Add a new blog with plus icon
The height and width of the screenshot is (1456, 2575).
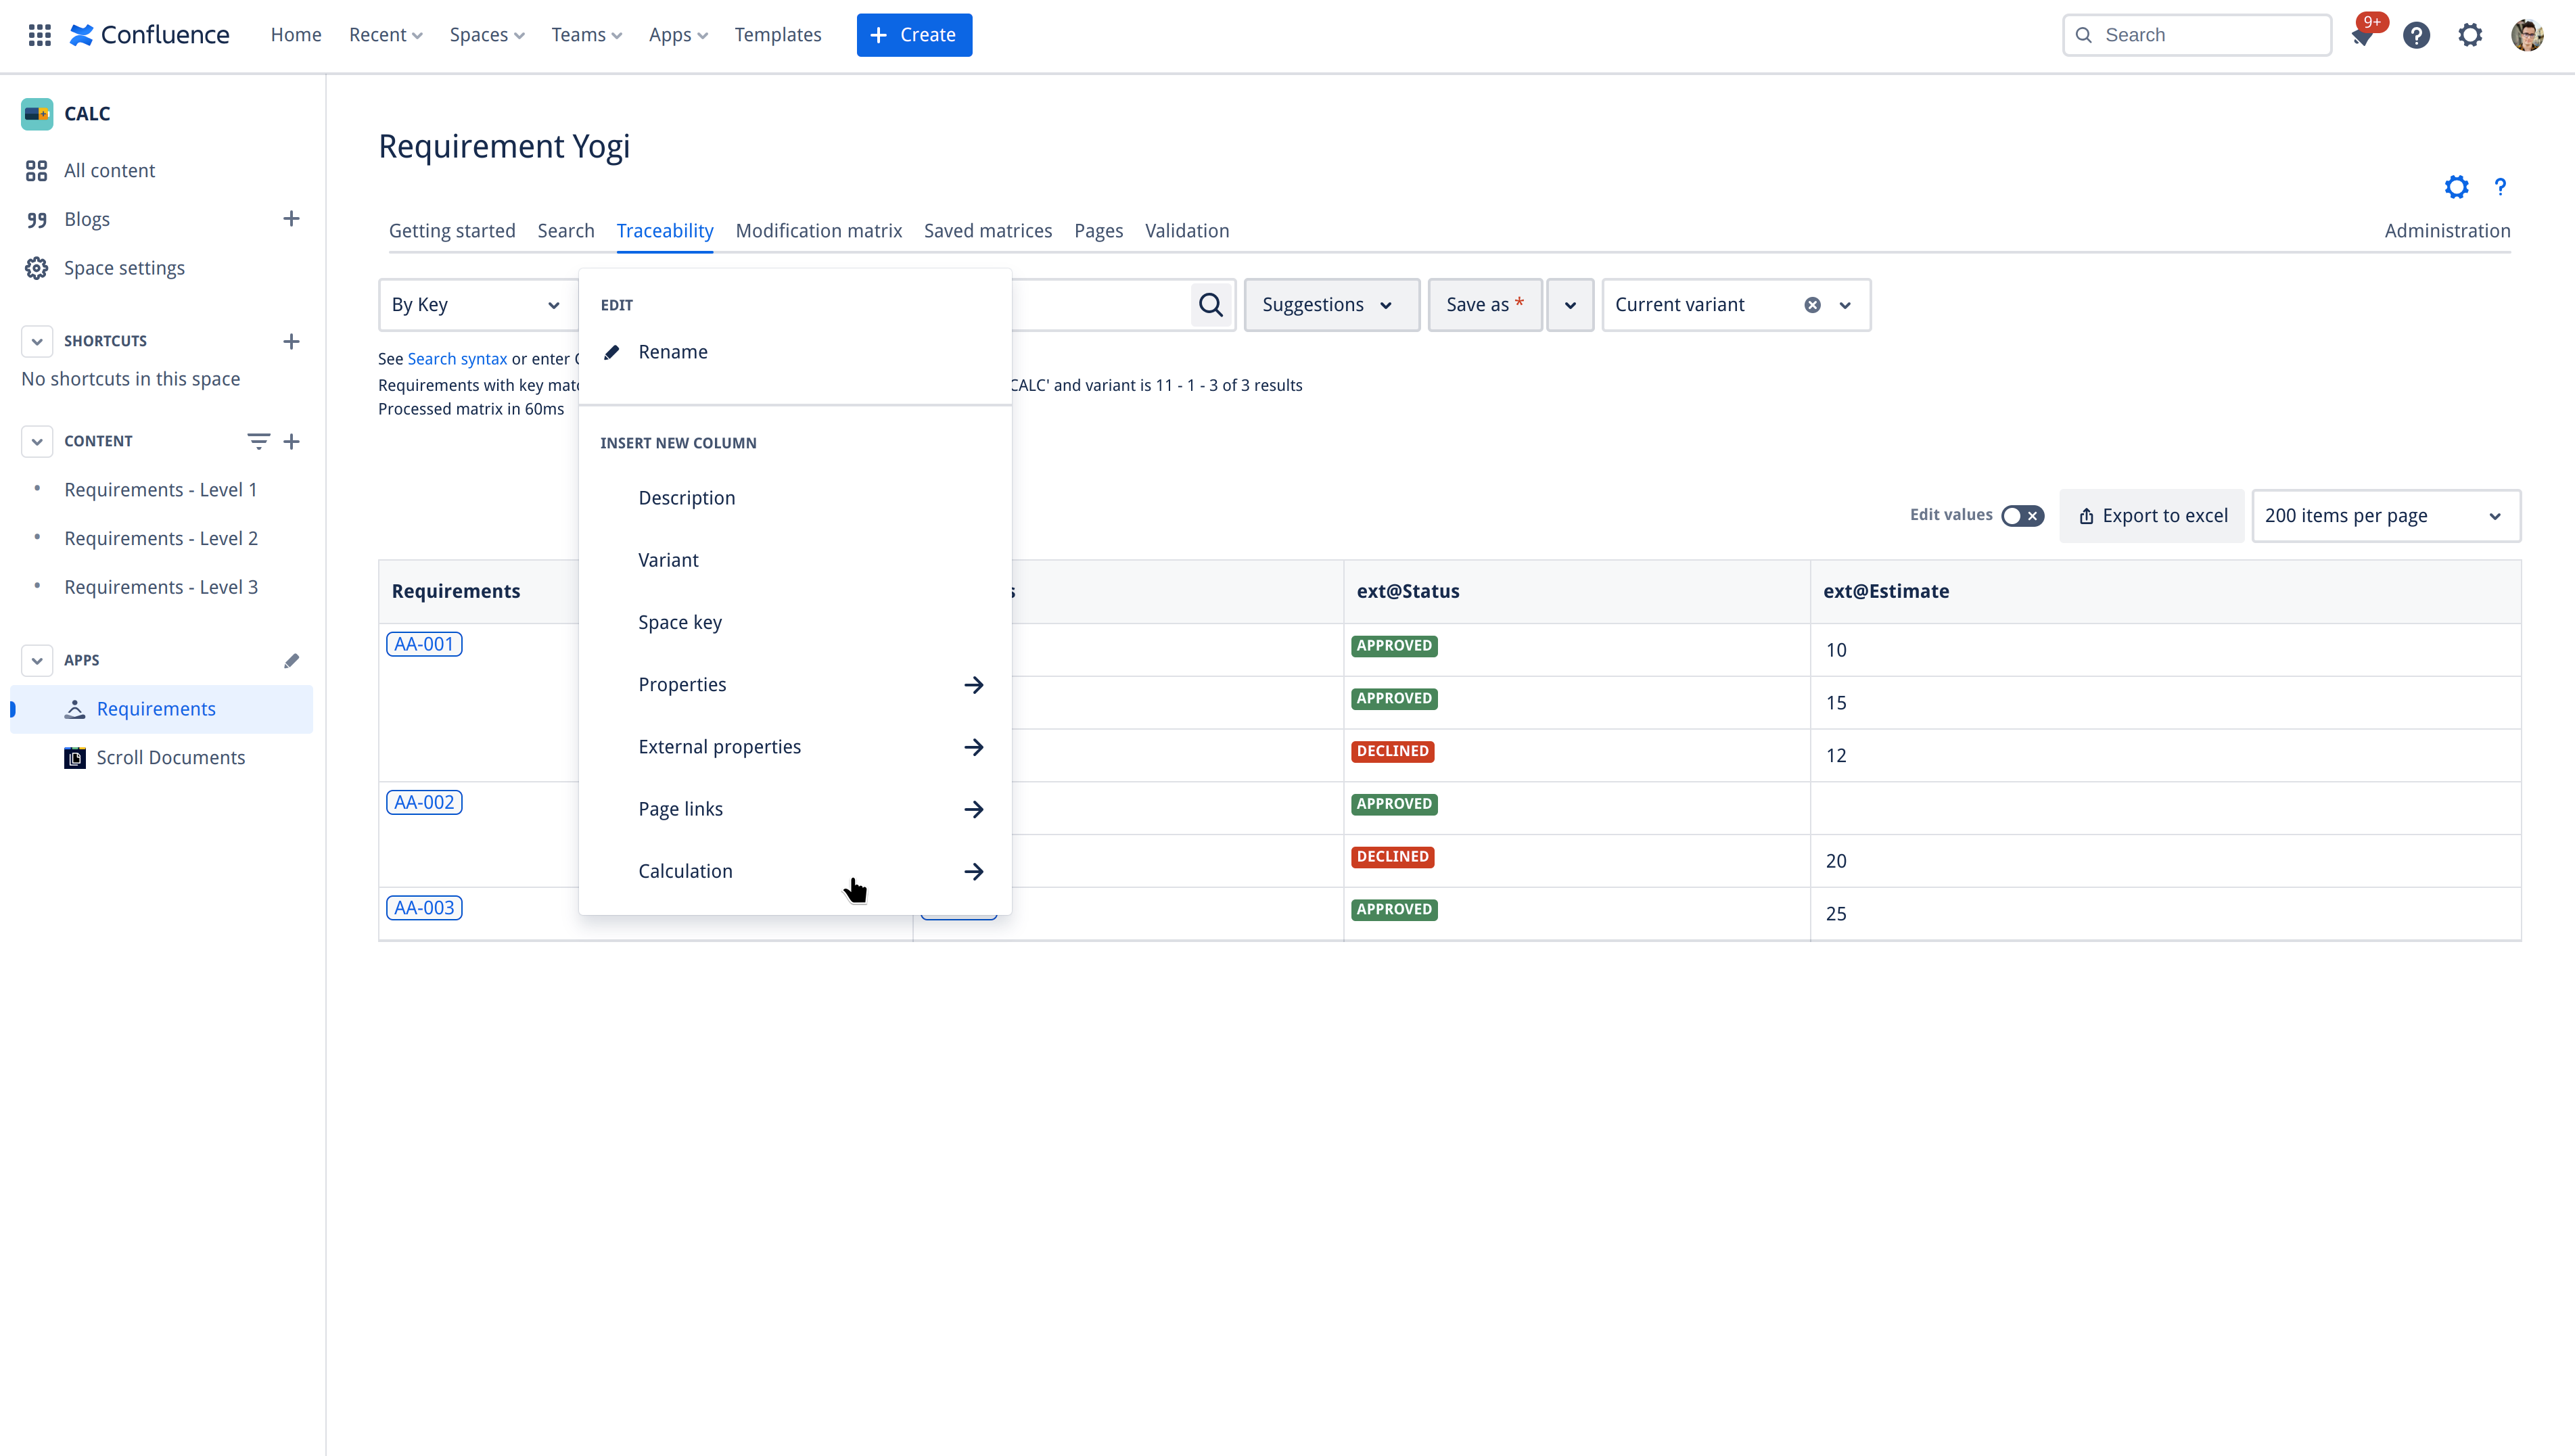point(291,219)
